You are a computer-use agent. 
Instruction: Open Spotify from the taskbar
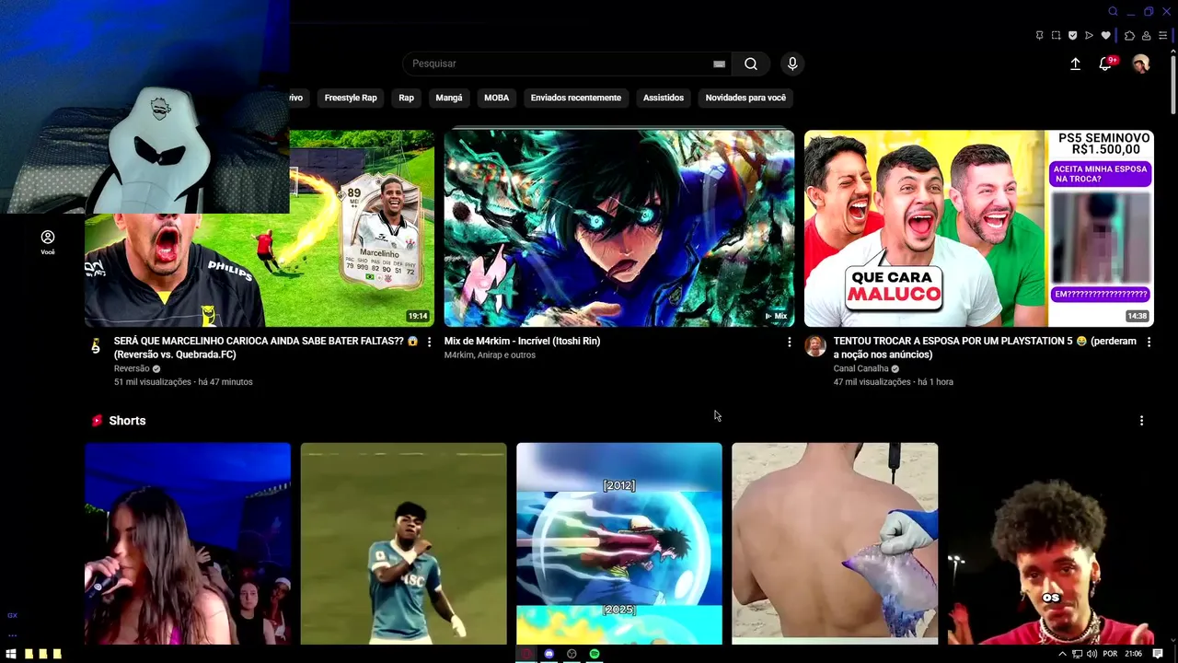click(595, 654)
